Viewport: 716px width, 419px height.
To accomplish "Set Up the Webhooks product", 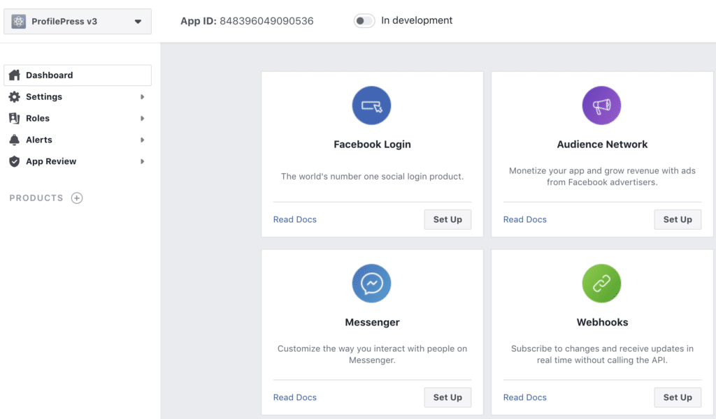I will coord(678,397).
